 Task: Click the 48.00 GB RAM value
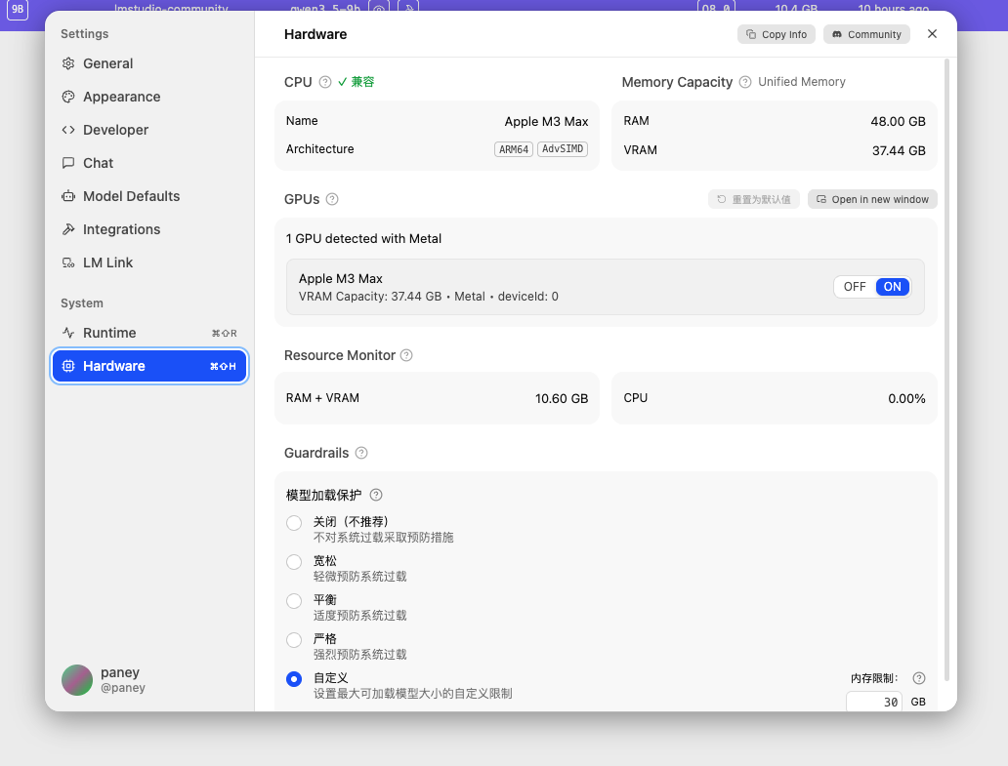click(898, 121)
